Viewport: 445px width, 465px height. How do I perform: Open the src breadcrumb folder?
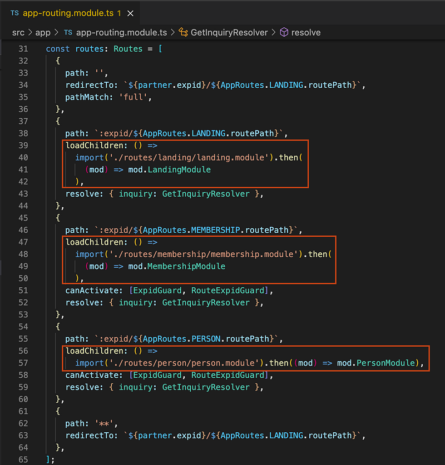[18, 33]
